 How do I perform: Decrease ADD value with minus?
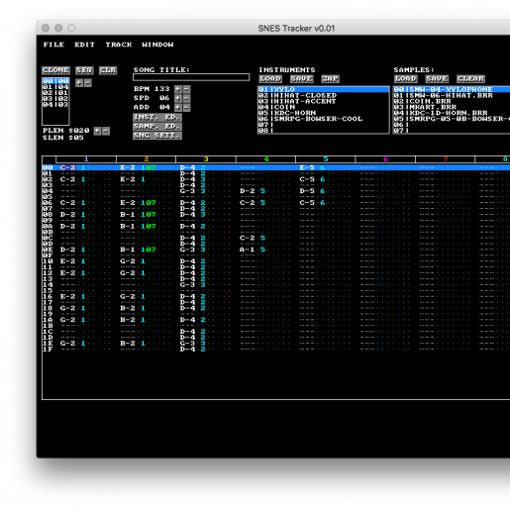tap(186, 107)
